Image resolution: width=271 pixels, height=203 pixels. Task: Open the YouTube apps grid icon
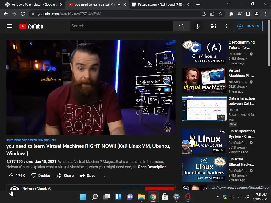[214, 26]
